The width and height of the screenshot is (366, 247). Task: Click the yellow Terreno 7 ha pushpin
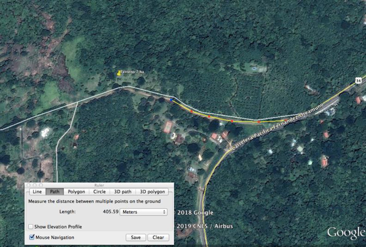coord(119,73)
